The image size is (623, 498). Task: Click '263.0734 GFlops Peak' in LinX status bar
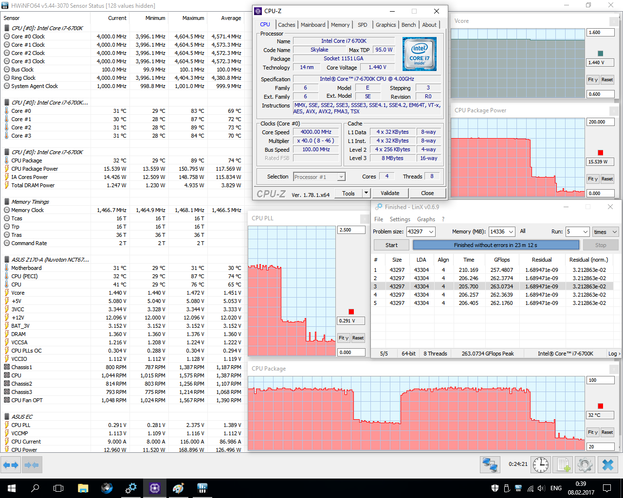[x=488, y=354]
